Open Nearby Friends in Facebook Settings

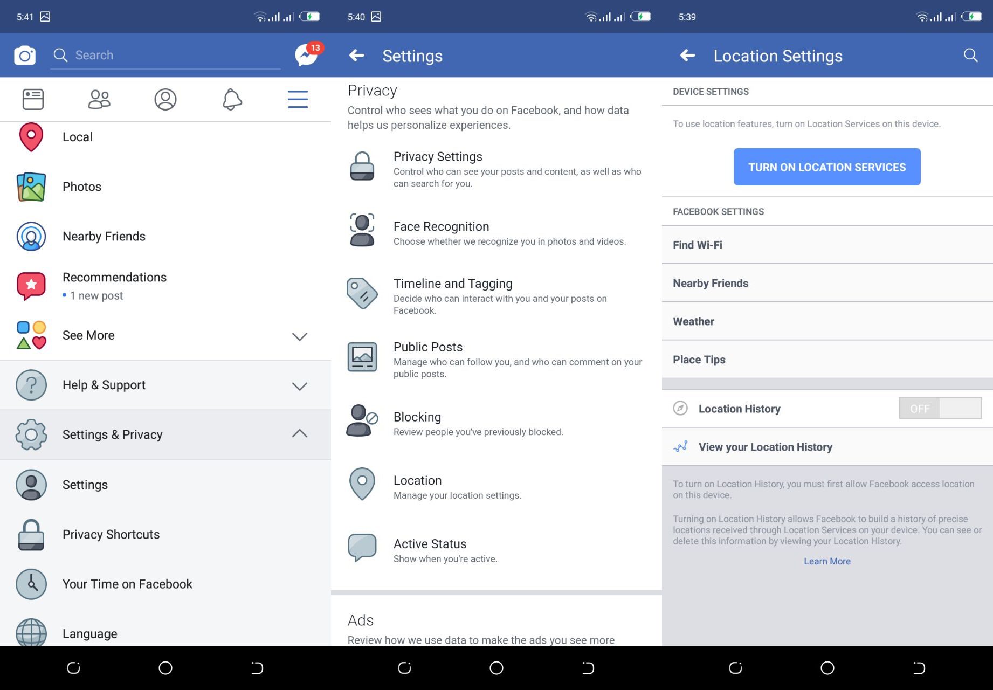(x=827, y=284)
